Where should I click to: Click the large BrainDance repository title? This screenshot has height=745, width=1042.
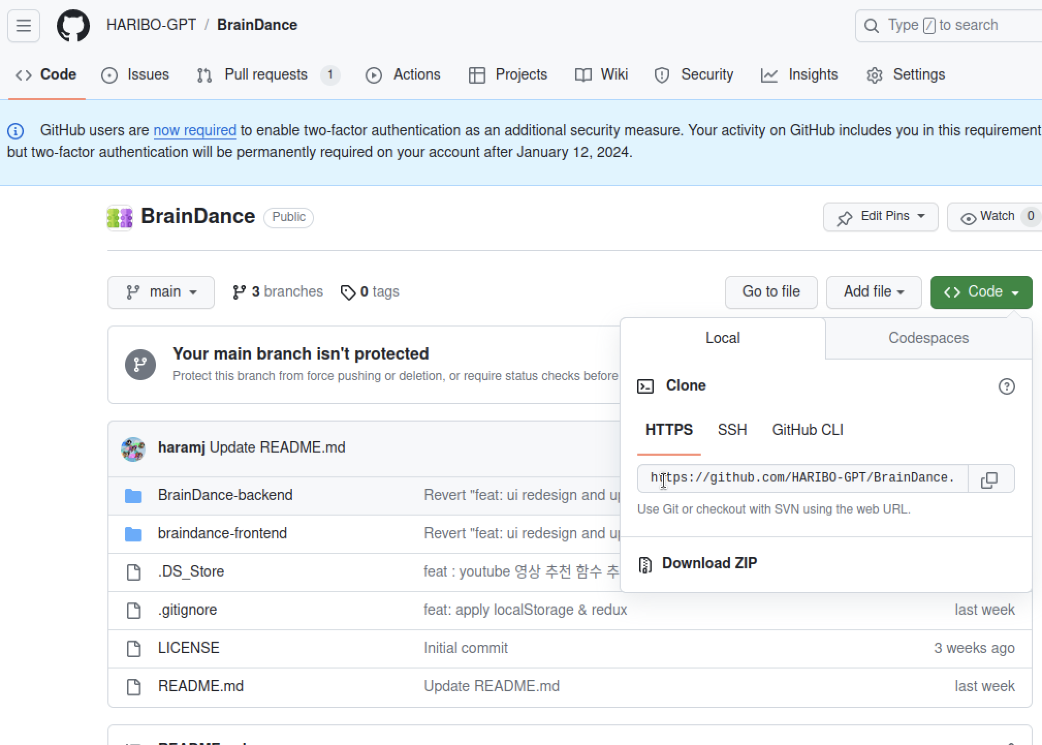(x=198, y=217)
